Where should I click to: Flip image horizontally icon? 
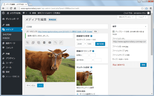point(50,43)
